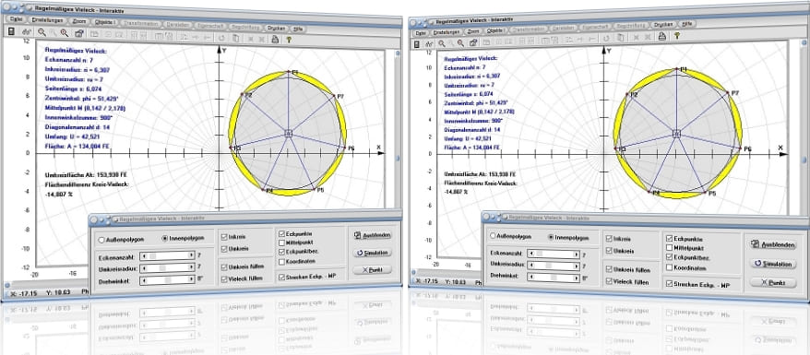Click vertex P6 in right window plot
The image size is (810, 355).
pyautogui.click(x=740, y=148)
